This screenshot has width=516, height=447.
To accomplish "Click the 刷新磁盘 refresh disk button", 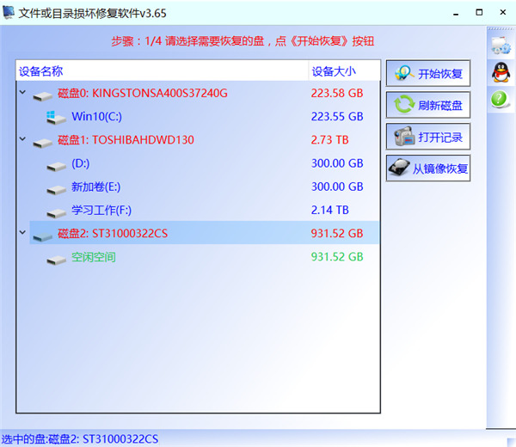I will [427, 105].
